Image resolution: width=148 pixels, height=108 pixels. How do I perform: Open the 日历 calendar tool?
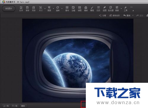pyautogui.click(x=98, y=9)
